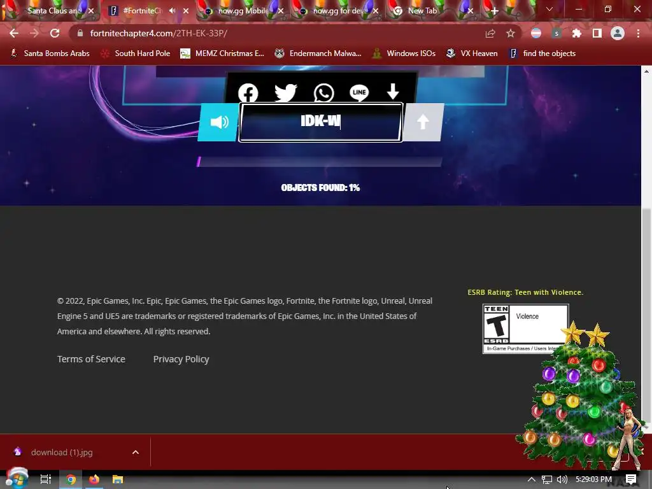Switch to the New Tab tab
The image size is (652, 489).
coord(423,11)
